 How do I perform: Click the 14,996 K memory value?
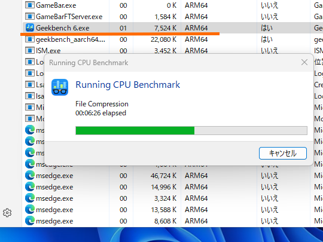pos(164,187)
